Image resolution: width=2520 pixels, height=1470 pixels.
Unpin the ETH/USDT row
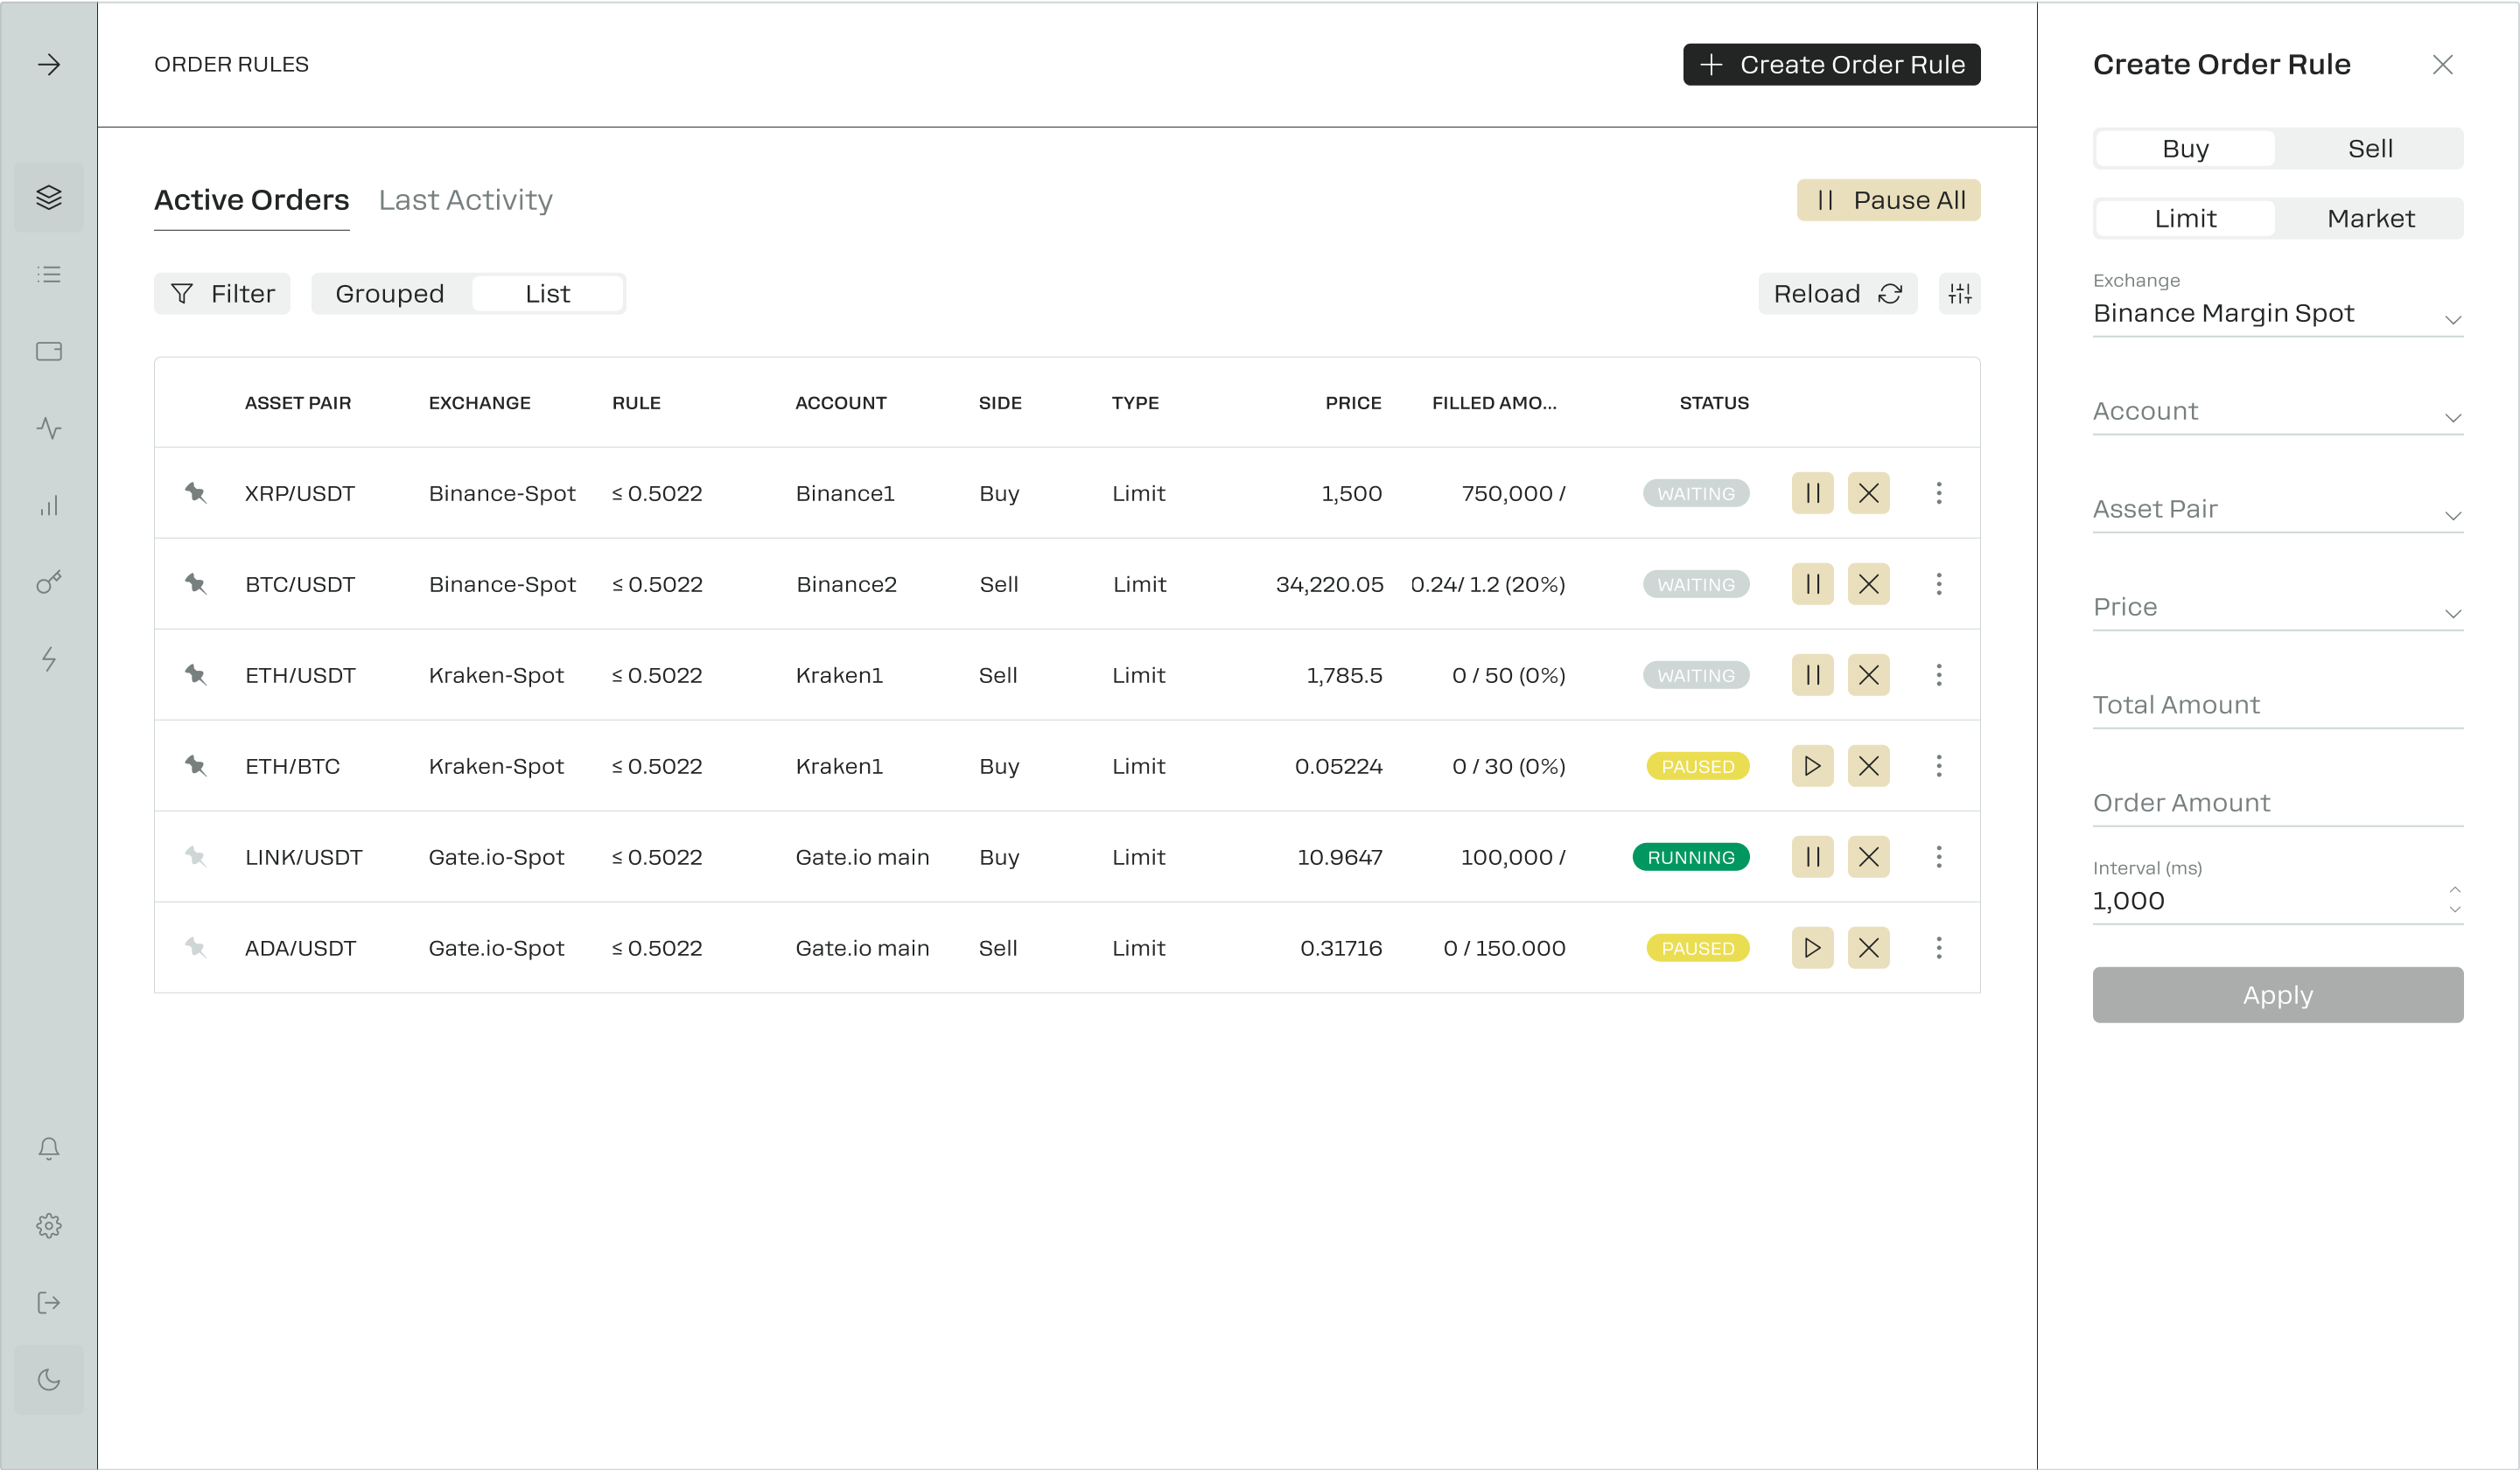[x=195, y=674]
